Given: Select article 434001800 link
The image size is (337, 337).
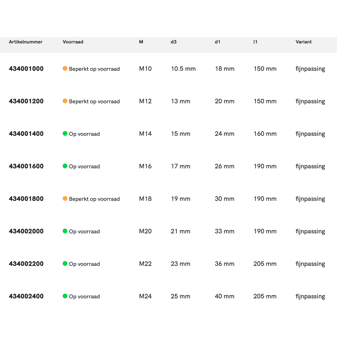Looking at the screenshot, I should click(x=26, y=199).
